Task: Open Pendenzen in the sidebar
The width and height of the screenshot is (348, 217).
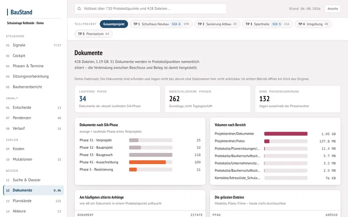Action: [x=33, y=118]
